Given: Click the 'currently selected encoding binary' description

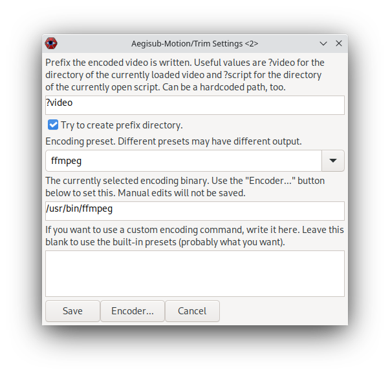Looking at the screenshot, I should tap(185, 187).
